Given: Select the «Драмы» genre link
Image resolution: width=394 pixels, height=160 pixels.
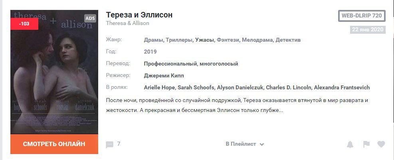Looking at the screenshot, I should 153,40.
